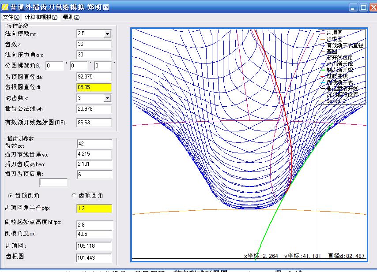Click the 插齿公法线 wh field 20.978
The image size is (377, 272).
pos(94,109)
